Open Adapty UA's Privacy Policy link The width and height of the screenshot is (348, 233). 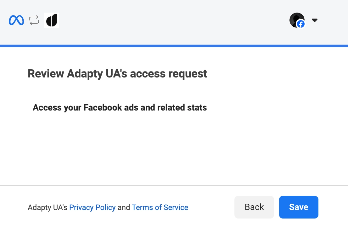click(x=93, y=207)
